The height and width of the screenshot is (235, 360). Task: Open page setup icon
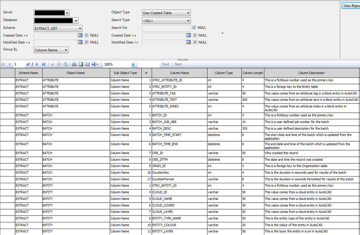pyautogui.click(x=87, y=64)
